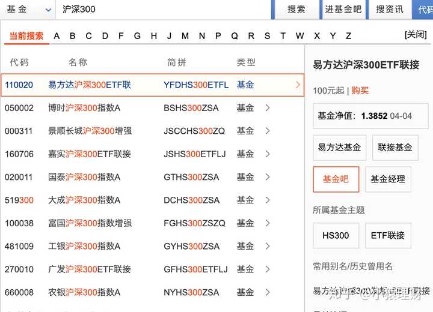Click the 搜索 button

coord(296,10)
